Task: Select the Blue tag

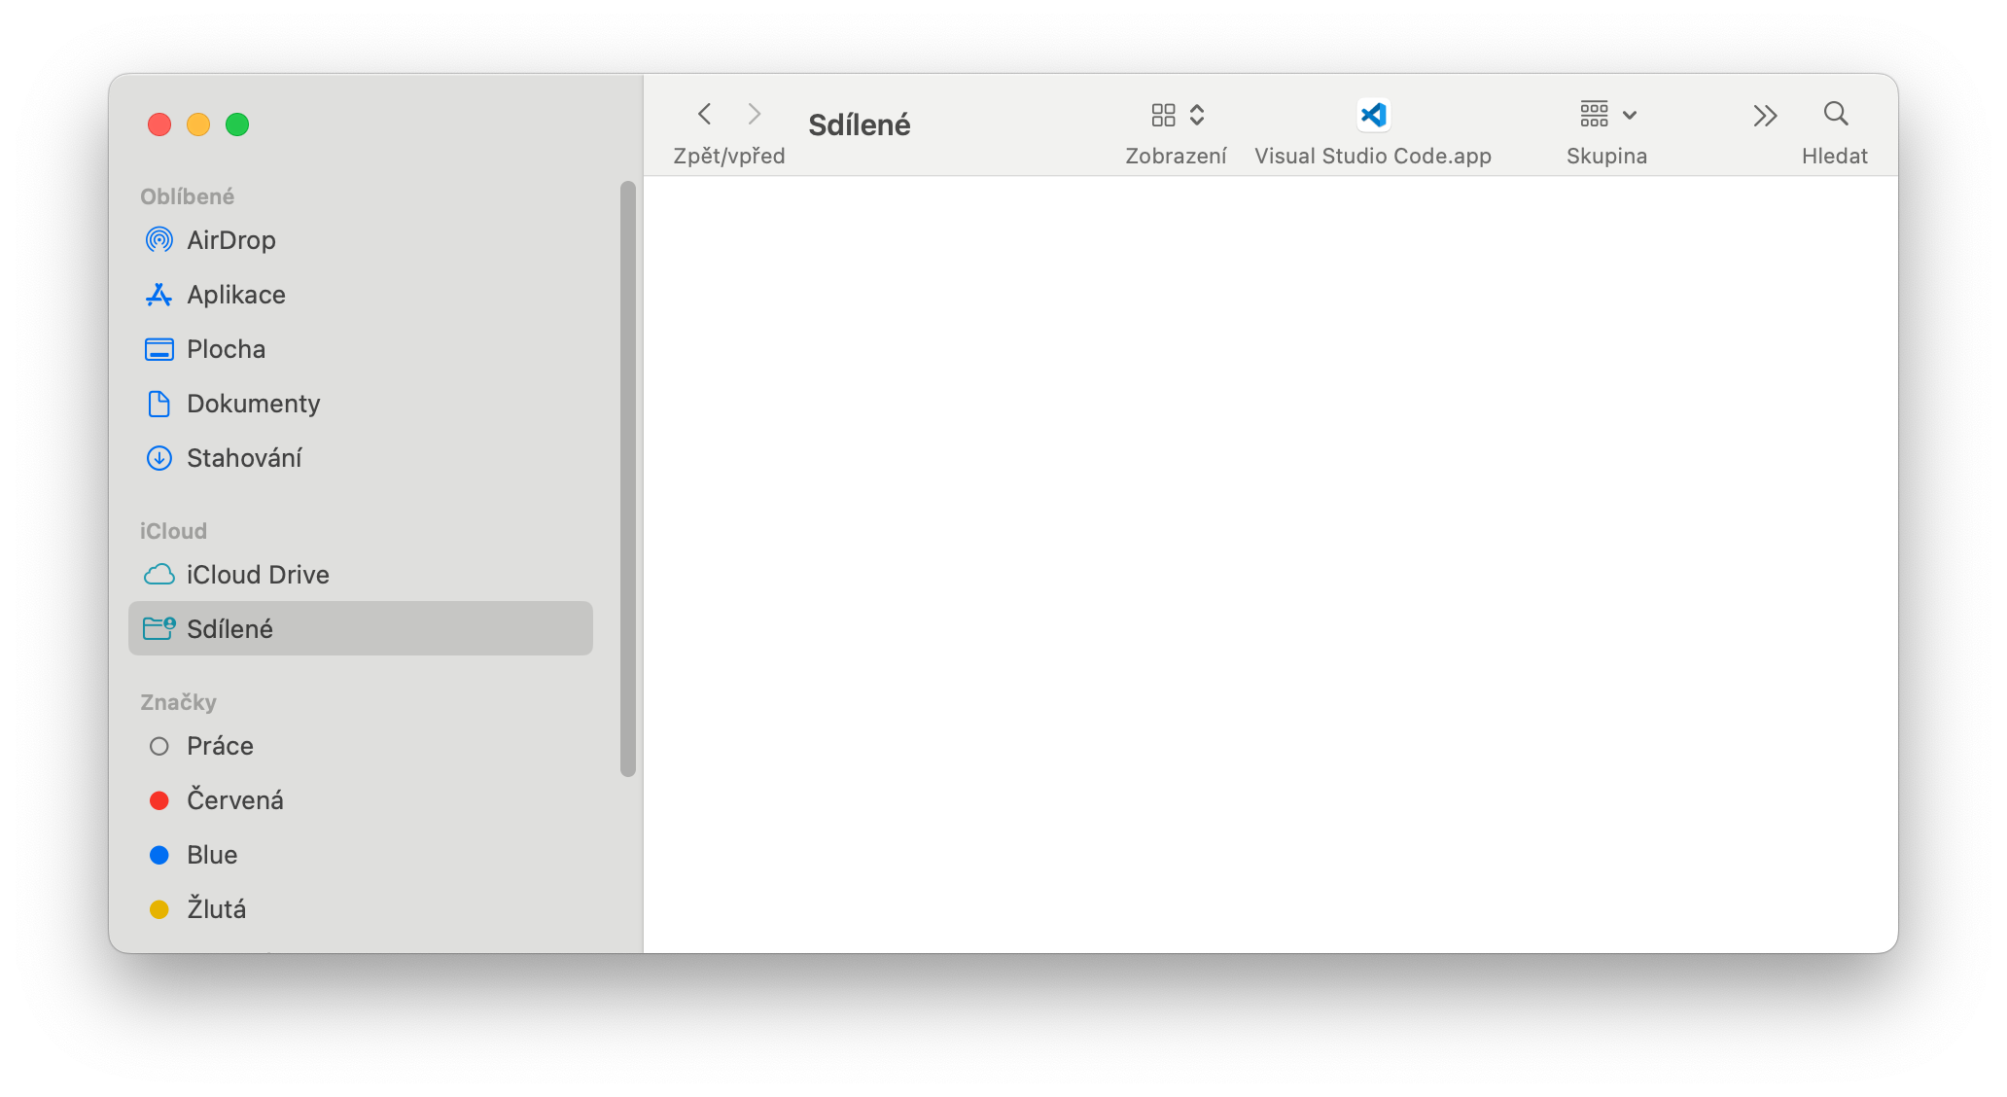Action: tap(212, 855)
